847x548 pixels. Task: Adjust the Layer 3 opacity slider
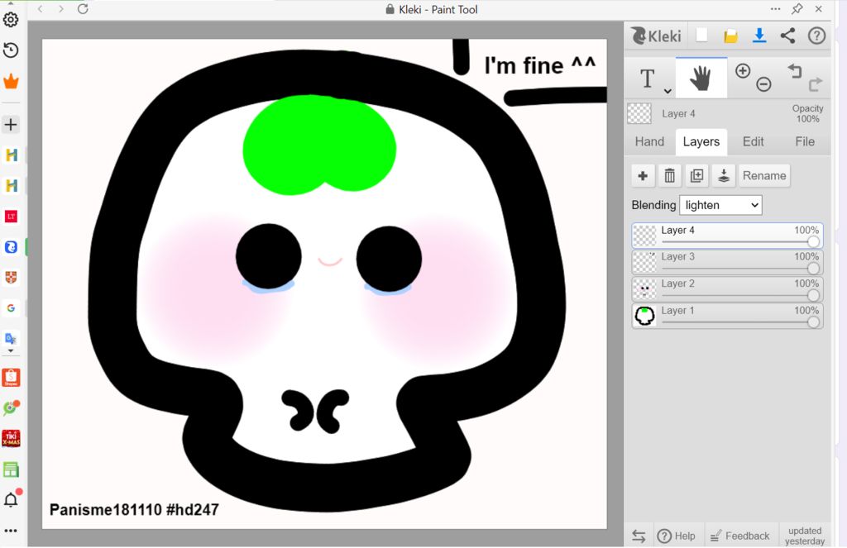pos(739,269)
